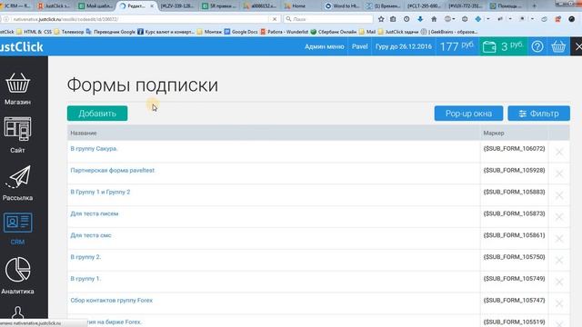Delete the form Сбор контактов группу Forex
This screenshot has height=327, width=582.
tap(559, 303)
